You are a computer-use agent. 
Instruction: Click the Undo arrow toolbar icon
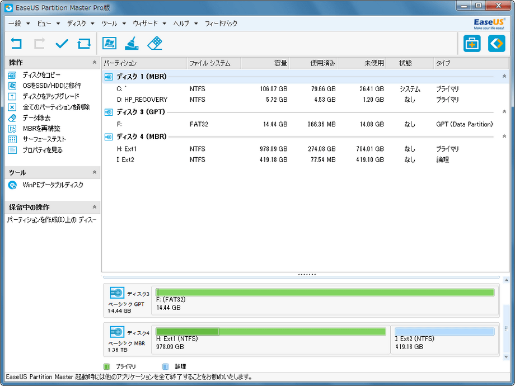coord(16,43)
